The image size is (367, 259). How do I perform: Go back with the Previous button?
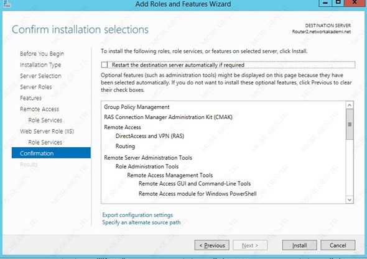[x=212, y=245]
